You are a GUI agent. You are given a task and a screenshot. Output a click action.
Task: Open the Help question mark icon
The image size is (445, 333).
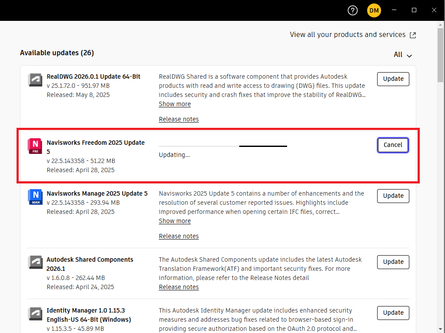(x=352, y=10)
